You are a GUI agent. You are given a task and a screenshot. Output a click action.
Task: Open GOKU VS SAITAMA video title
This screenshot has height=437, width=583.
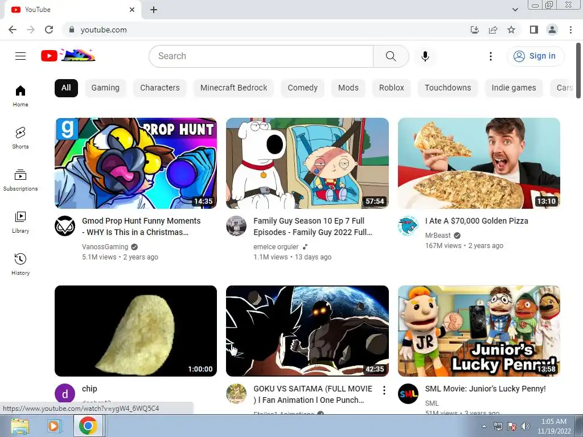tap(313, 394)
